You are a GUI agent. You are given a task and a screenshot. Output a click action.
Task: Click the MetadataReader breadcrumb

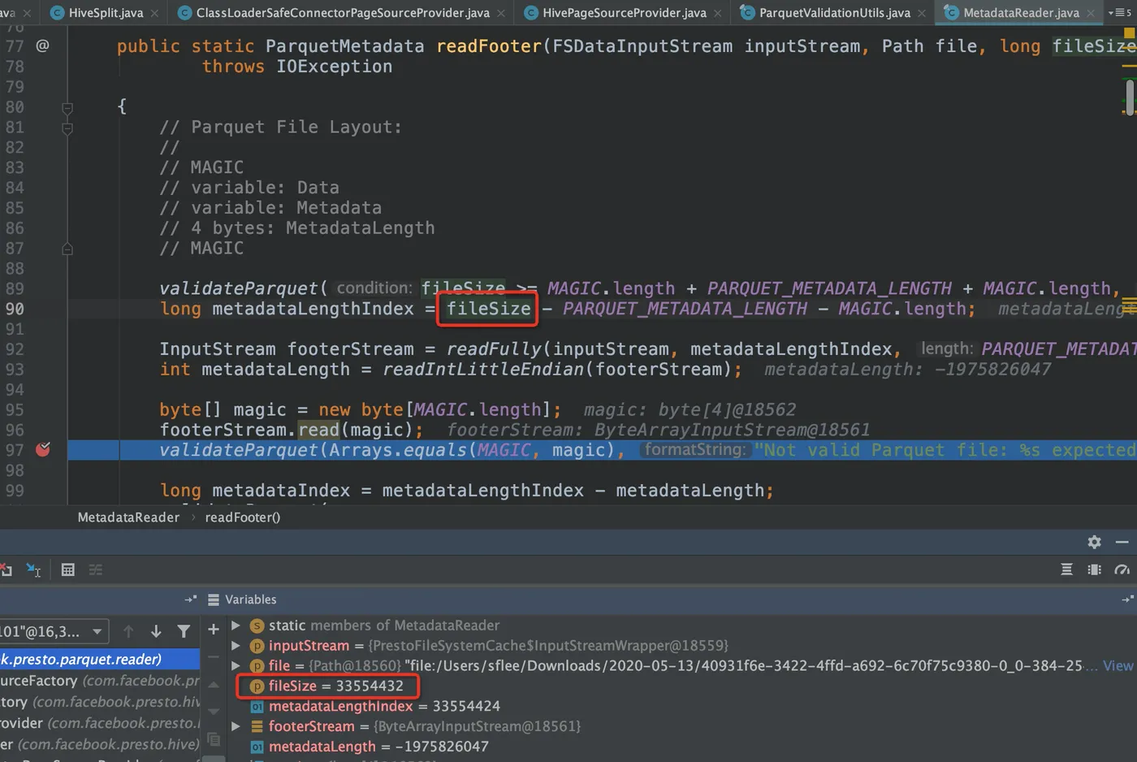128,517
